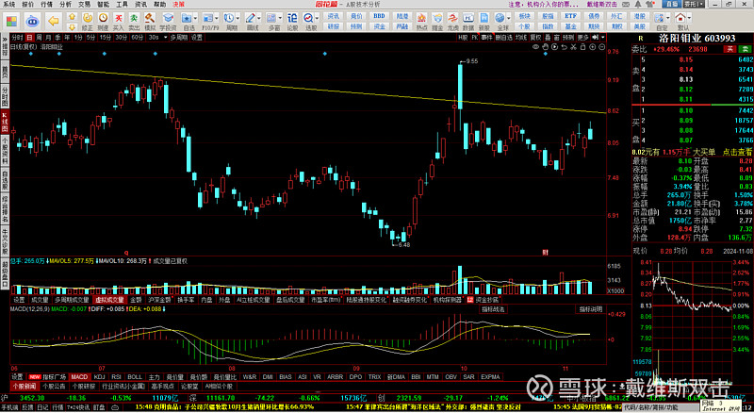Expand the left sidebar double-arrow

(5, 39)
